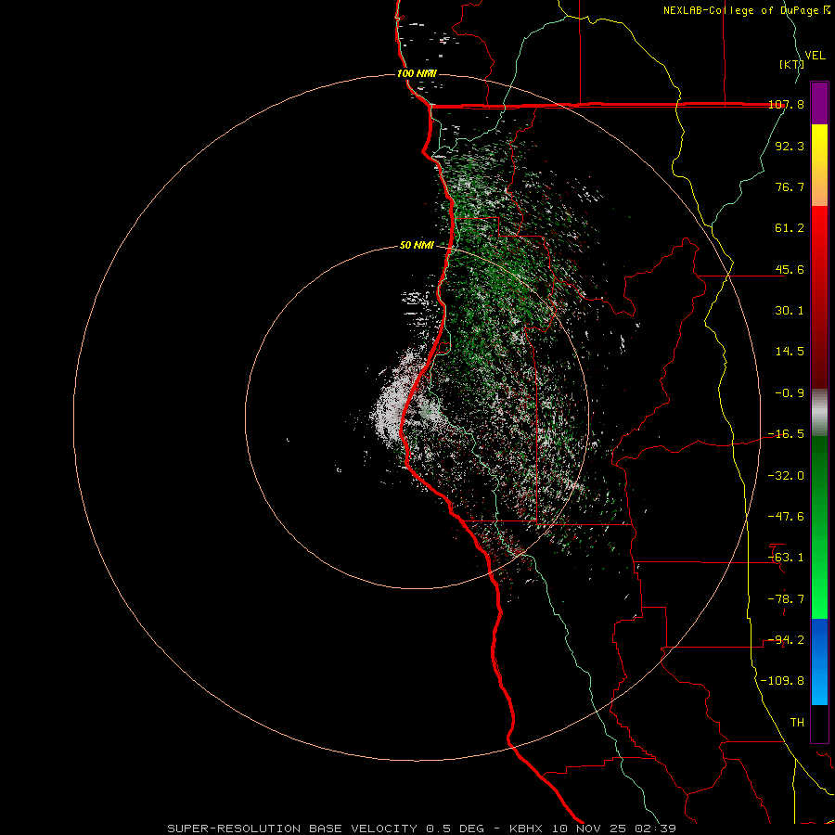
Task: Pick the blue segment of velocity scale
Action: [x=819, y=662]
